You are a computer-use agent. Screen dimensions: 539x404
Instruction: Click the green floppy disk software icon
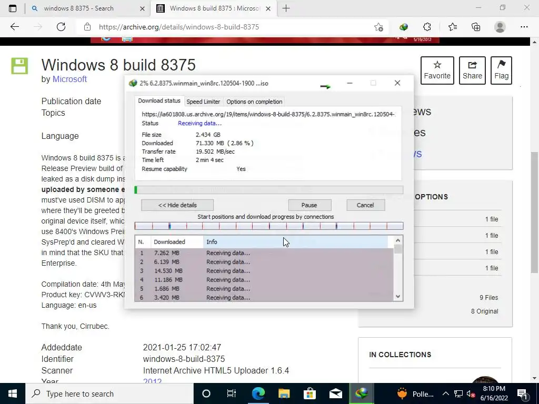pyautogui.click(x=19, y=66)
